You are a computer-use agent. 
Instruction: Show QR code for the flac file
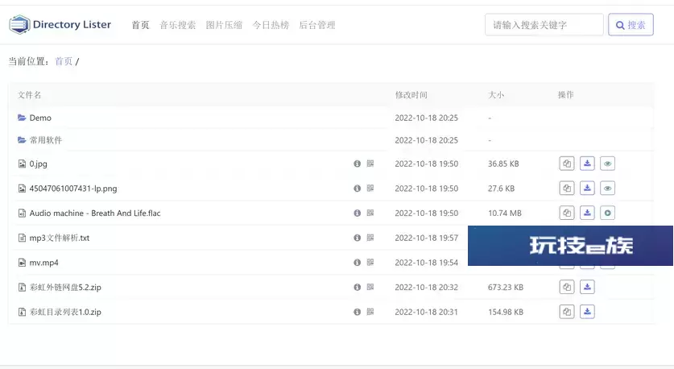(370, 213)
